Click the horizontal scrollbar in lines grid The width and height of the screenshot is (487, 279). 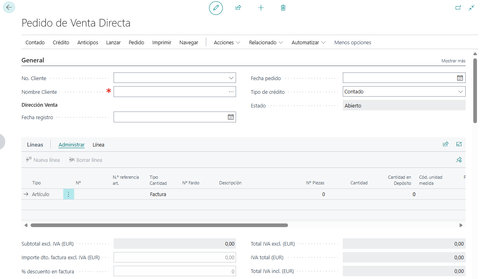click(159, 225)
